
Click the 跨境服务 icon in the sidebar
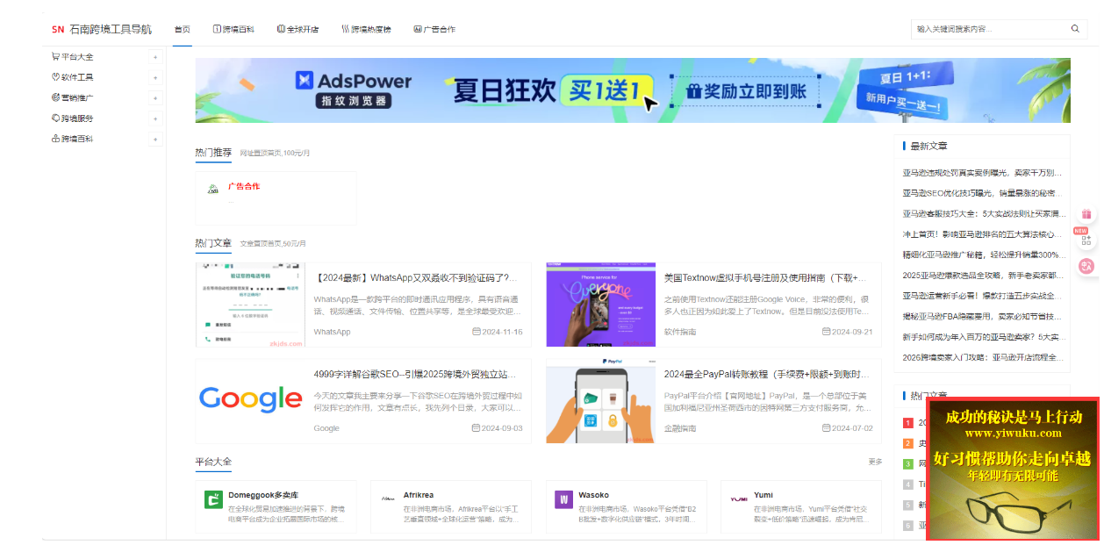click(x=55, y=118)
